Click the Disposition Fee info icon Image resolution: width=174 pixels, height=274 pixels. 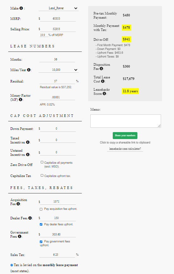click(x=101, y=69)
